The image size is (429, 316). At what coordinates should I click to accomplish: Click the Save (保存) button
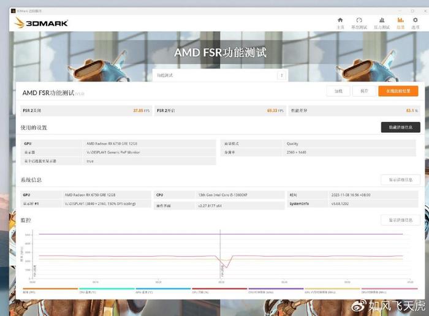coord(364,91)
